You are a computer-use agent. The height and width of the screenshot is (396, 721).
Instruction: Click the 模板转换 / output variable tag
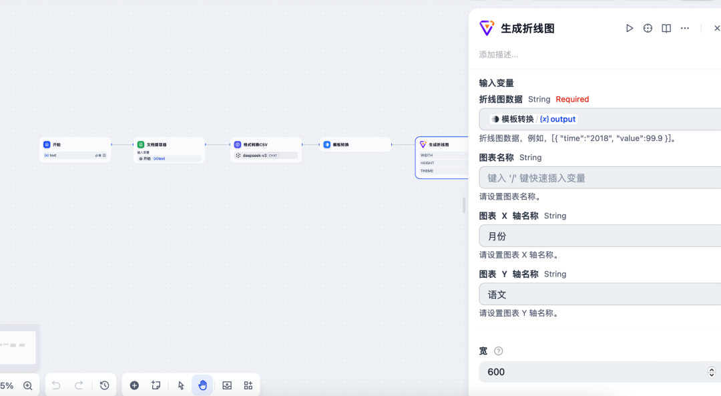tap(534, 119)
